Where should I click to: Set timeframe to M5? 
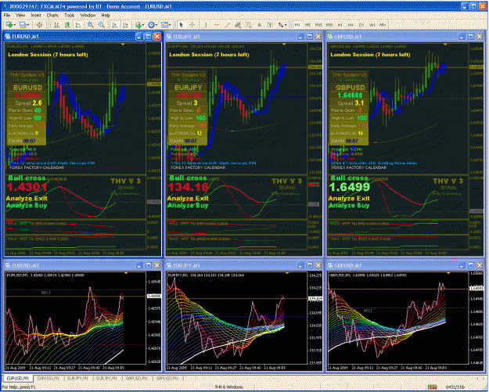click(307, 25)
